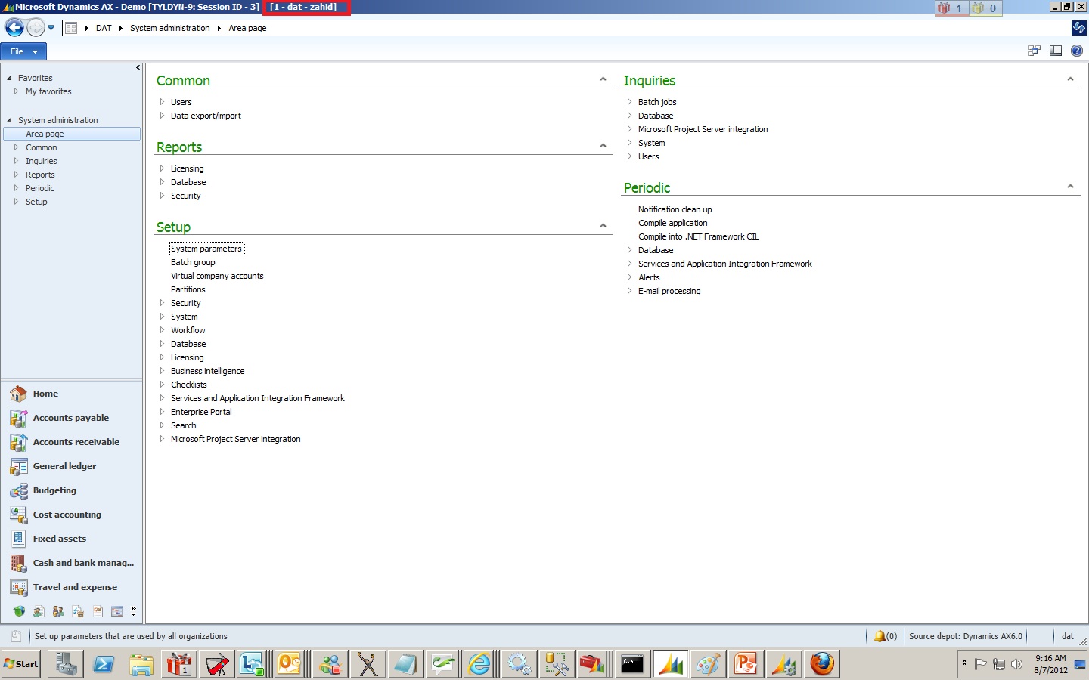Expand Licensing under Reports
Viewport: 1089px width, 680px height.
click(162, 168)
